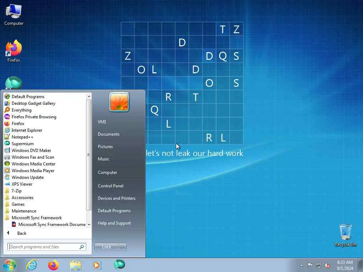Open the shutdown options arrow next to Lock

click(x=122, y=247)
